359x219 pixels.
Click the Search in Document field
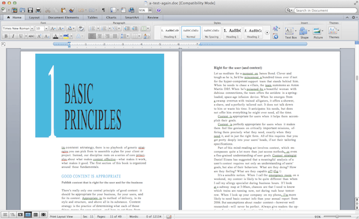pos(325,10)
